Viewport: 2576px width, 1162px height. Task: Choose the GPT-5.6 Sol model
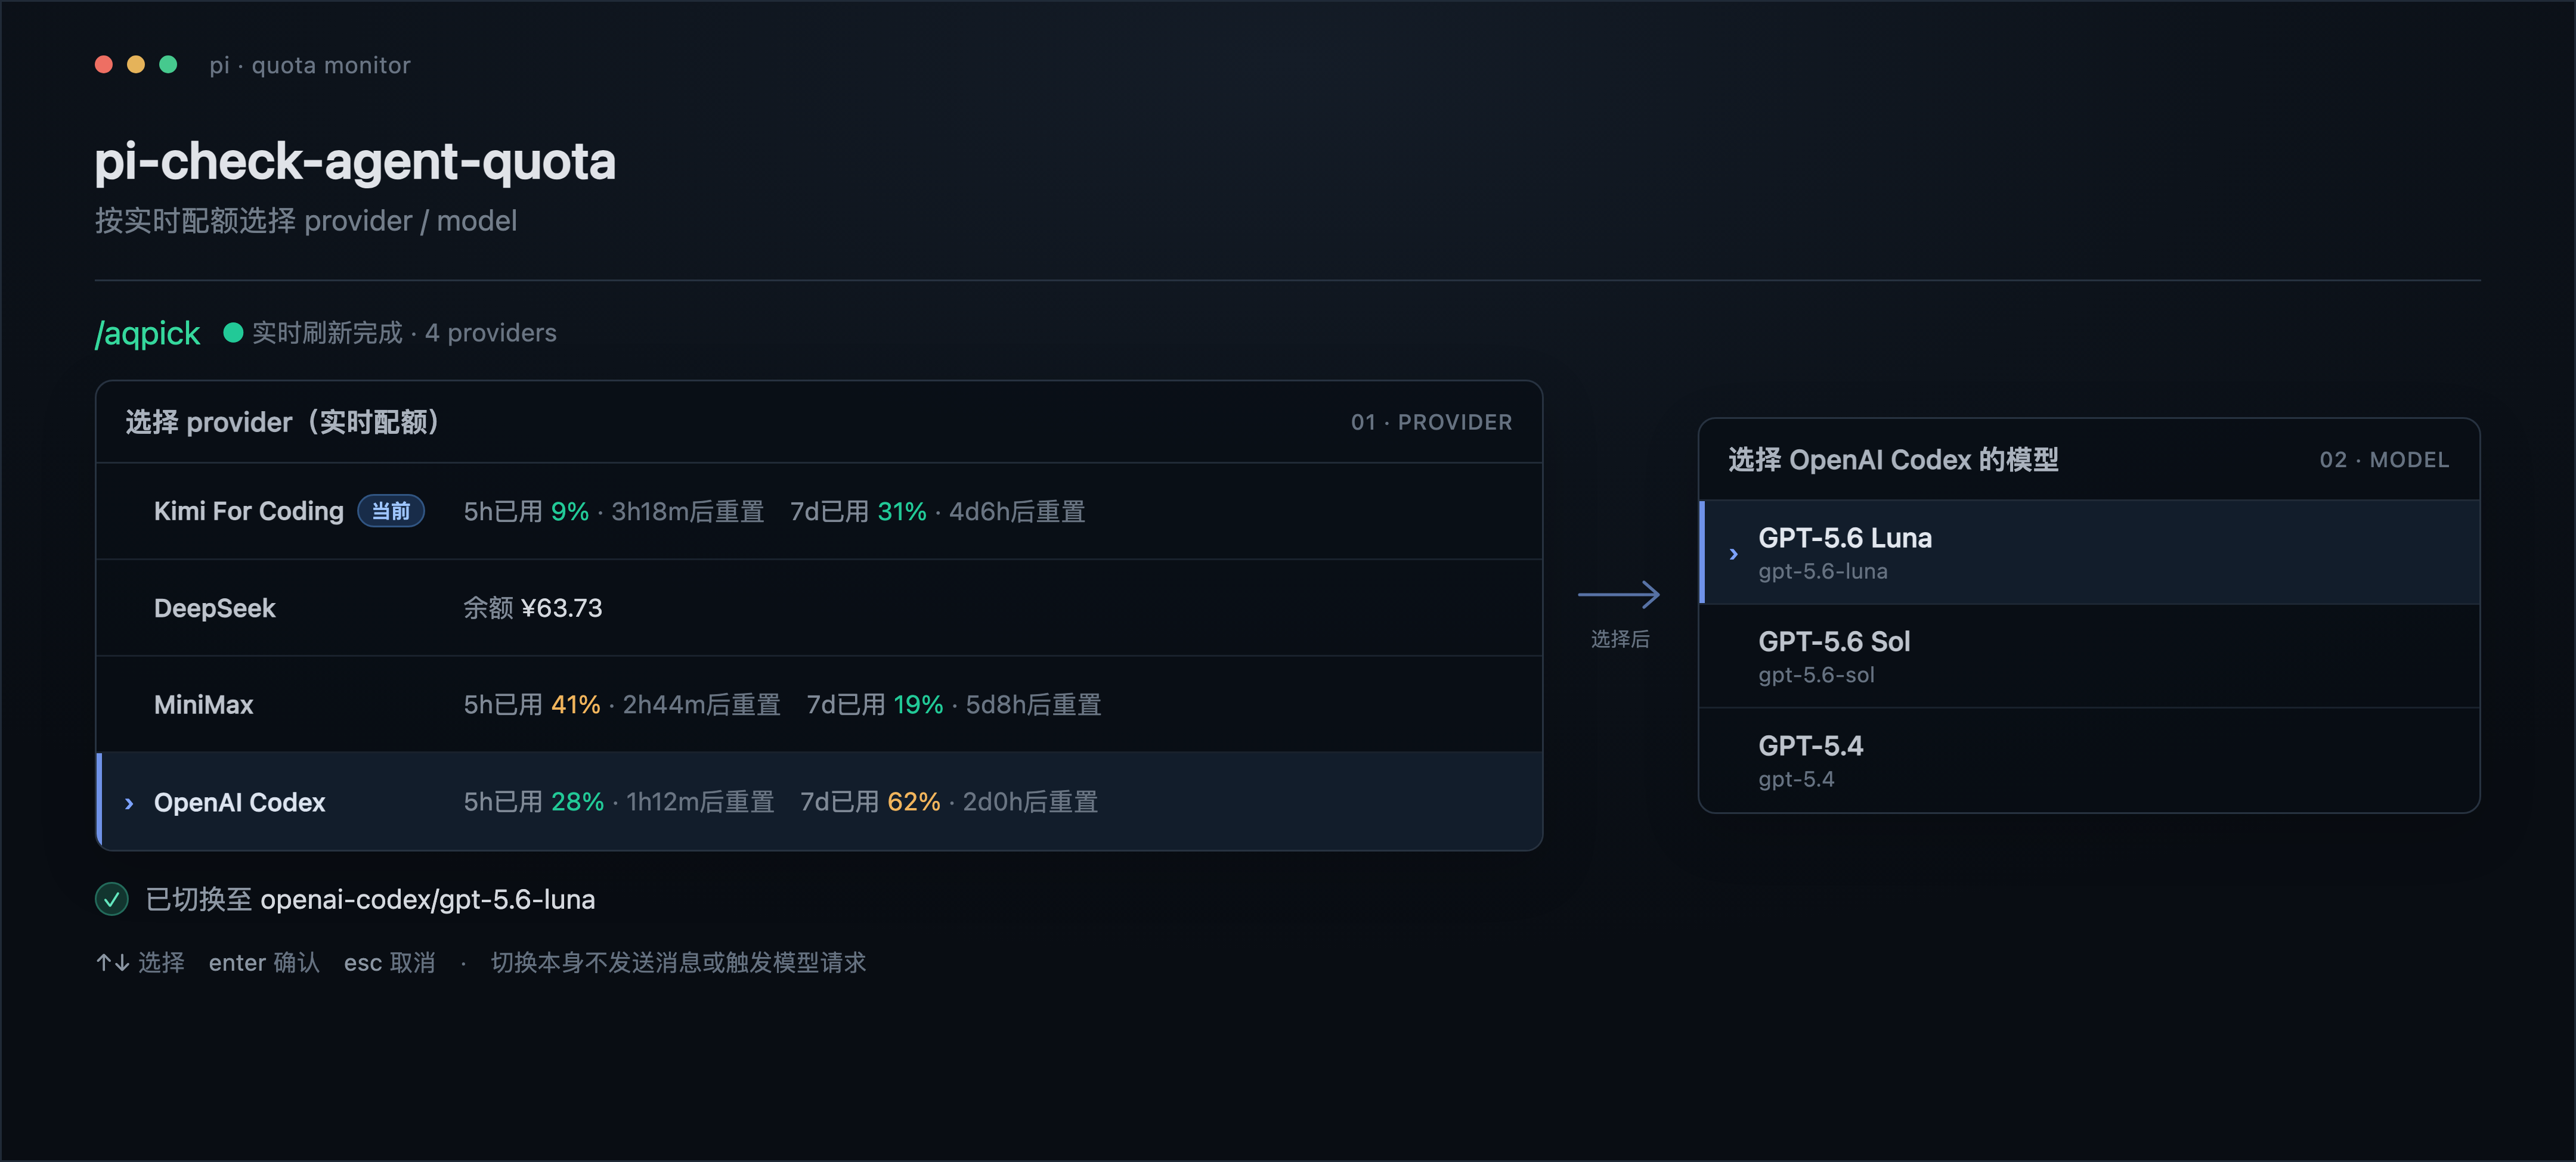[2089, 657]
